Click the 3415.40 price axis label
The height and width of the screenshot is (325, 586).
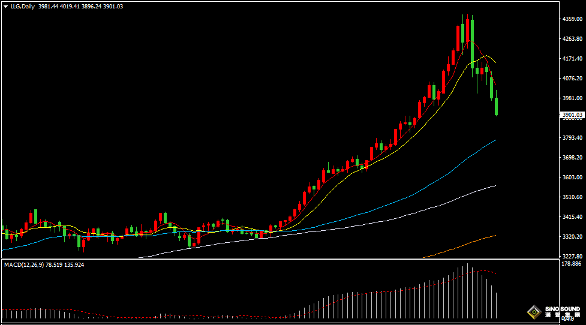pos(572,216)
